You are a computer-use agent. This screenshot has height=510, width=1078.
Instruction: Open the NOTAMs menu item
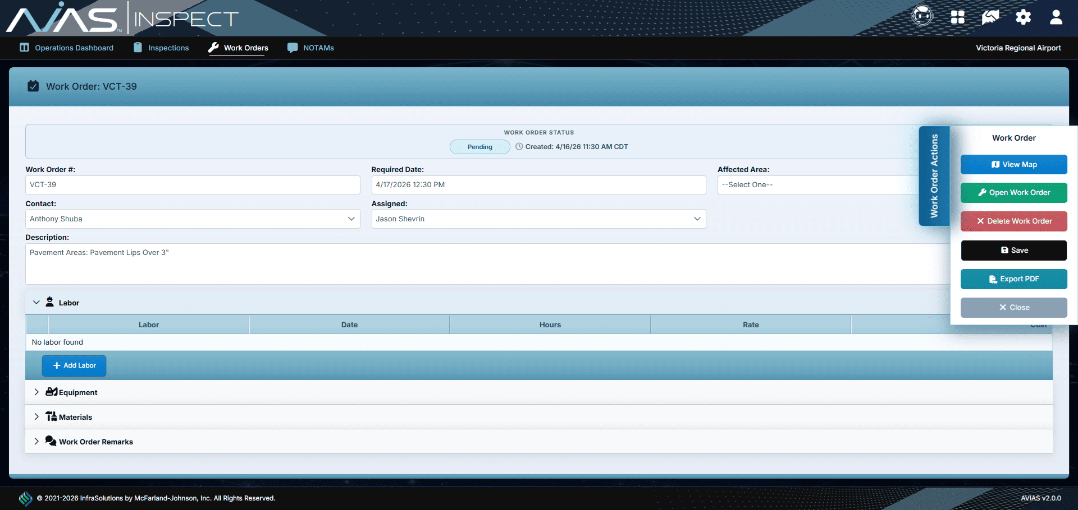[310, 48]
